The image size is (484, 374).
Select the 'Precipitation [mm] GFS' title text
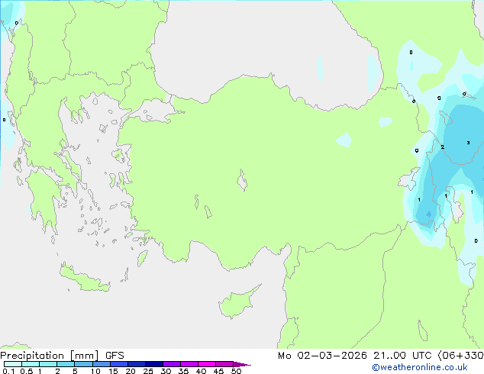[62, 356]
